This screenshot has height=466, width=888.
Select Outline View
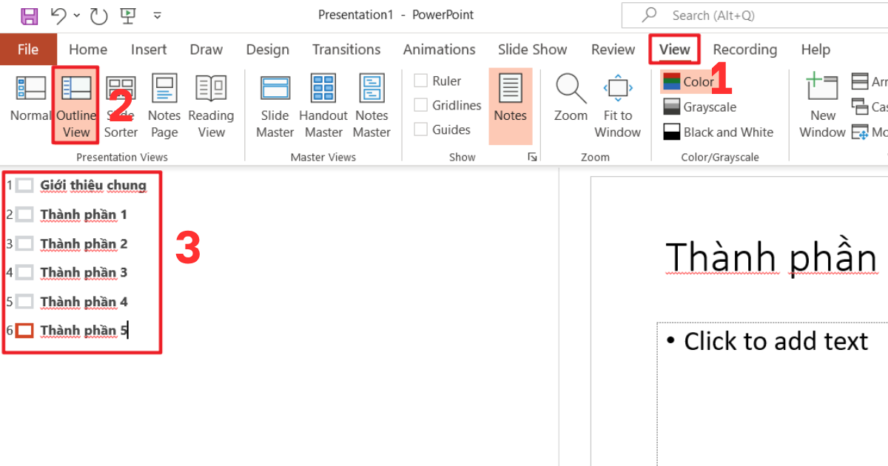(x=76, y=106)
